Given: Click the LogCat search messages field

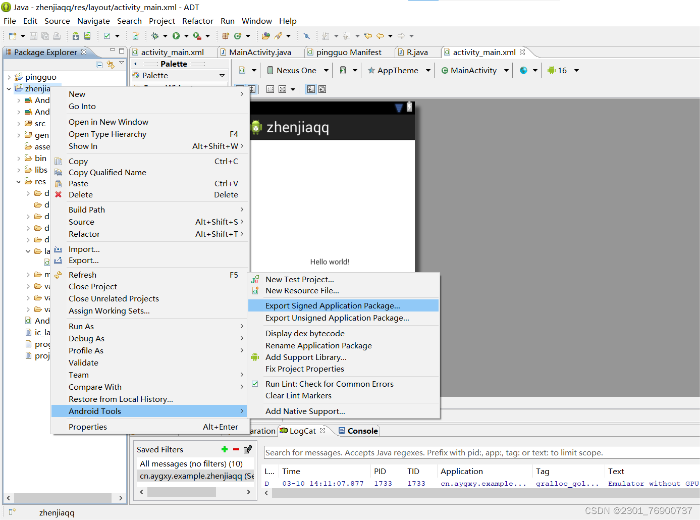Looking at the screenshot, I should (x=481, y=453).
